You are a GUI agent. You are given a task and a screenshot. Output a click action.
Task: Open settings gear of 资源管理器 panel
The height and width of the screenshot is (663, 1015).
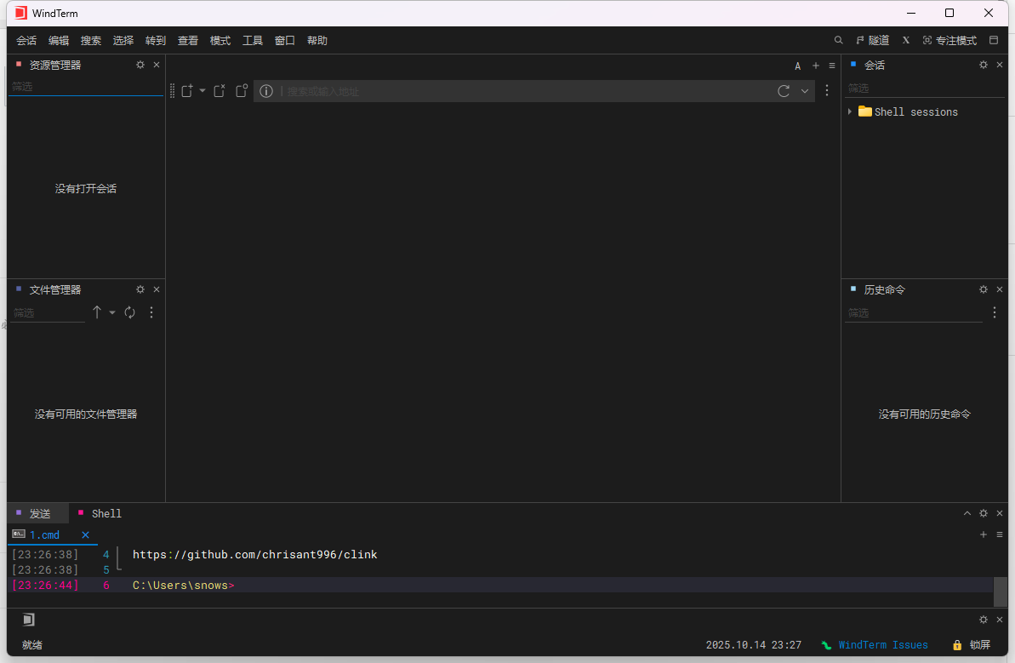click(140, 65)
